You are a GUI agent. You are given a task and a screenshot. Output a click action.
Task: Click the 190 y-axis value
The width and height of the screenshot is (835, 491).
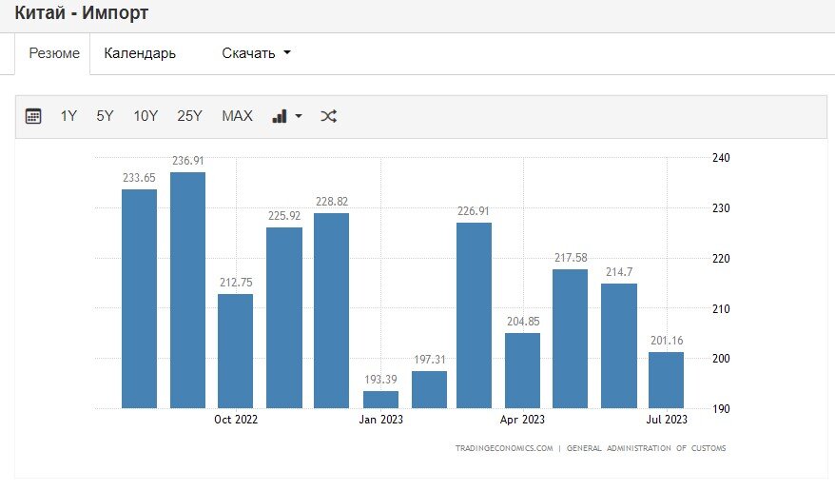(721, 409)
